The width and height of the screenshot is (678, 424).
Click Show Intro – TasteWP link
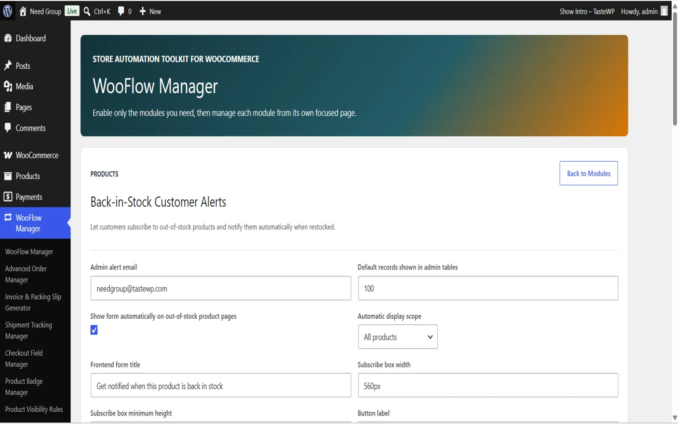click(x=587, y=11)
